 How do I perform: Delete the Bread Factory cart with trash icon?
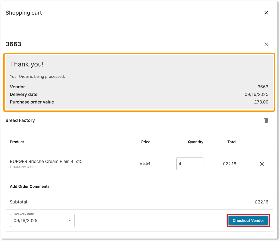(266, 120)
